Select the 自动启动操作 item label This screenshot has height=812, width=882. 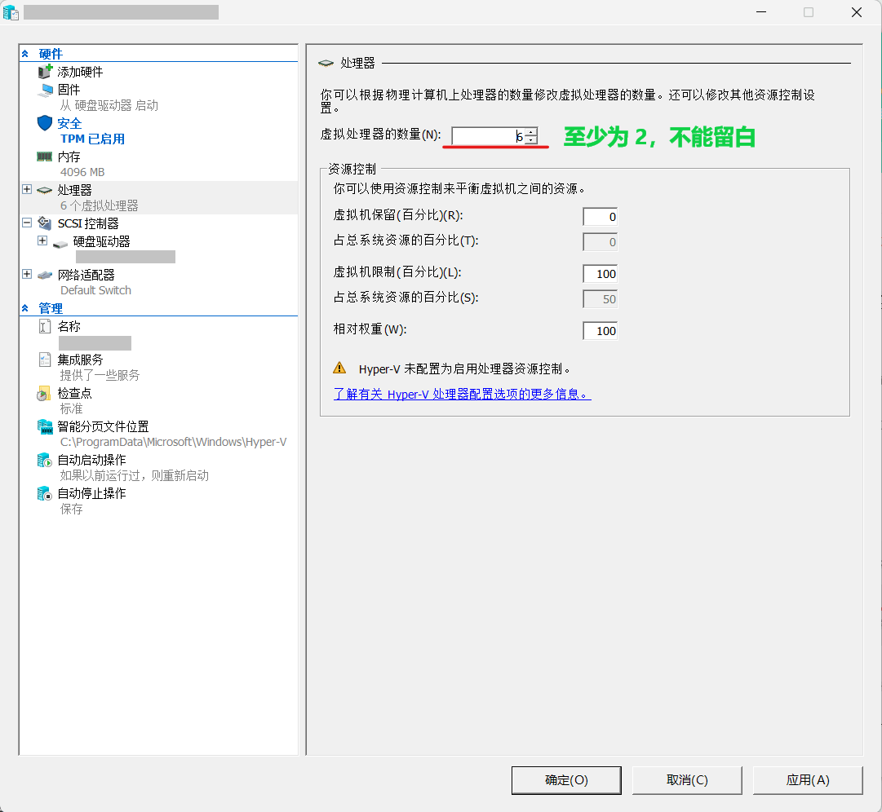[x=91, y=461]
